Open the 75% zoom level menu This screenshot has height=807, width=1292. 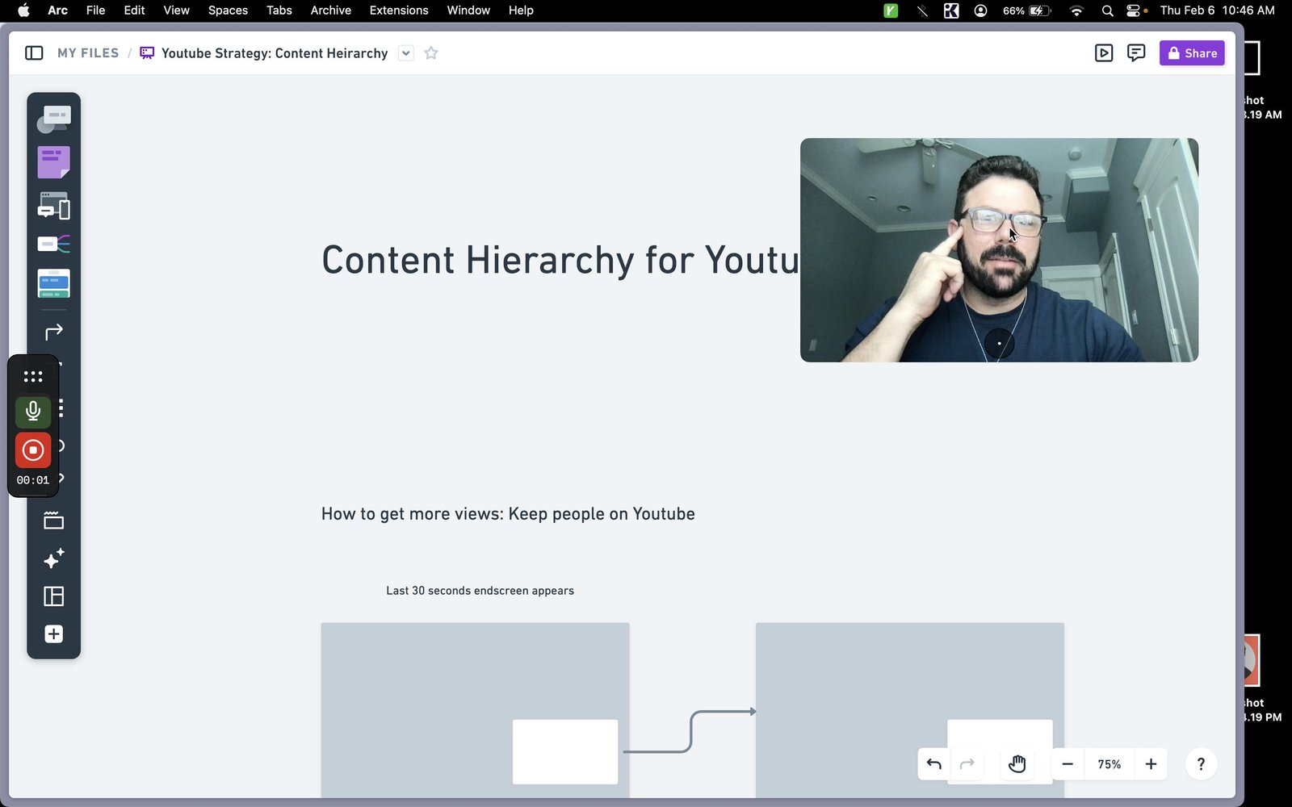click(1110, 764)
